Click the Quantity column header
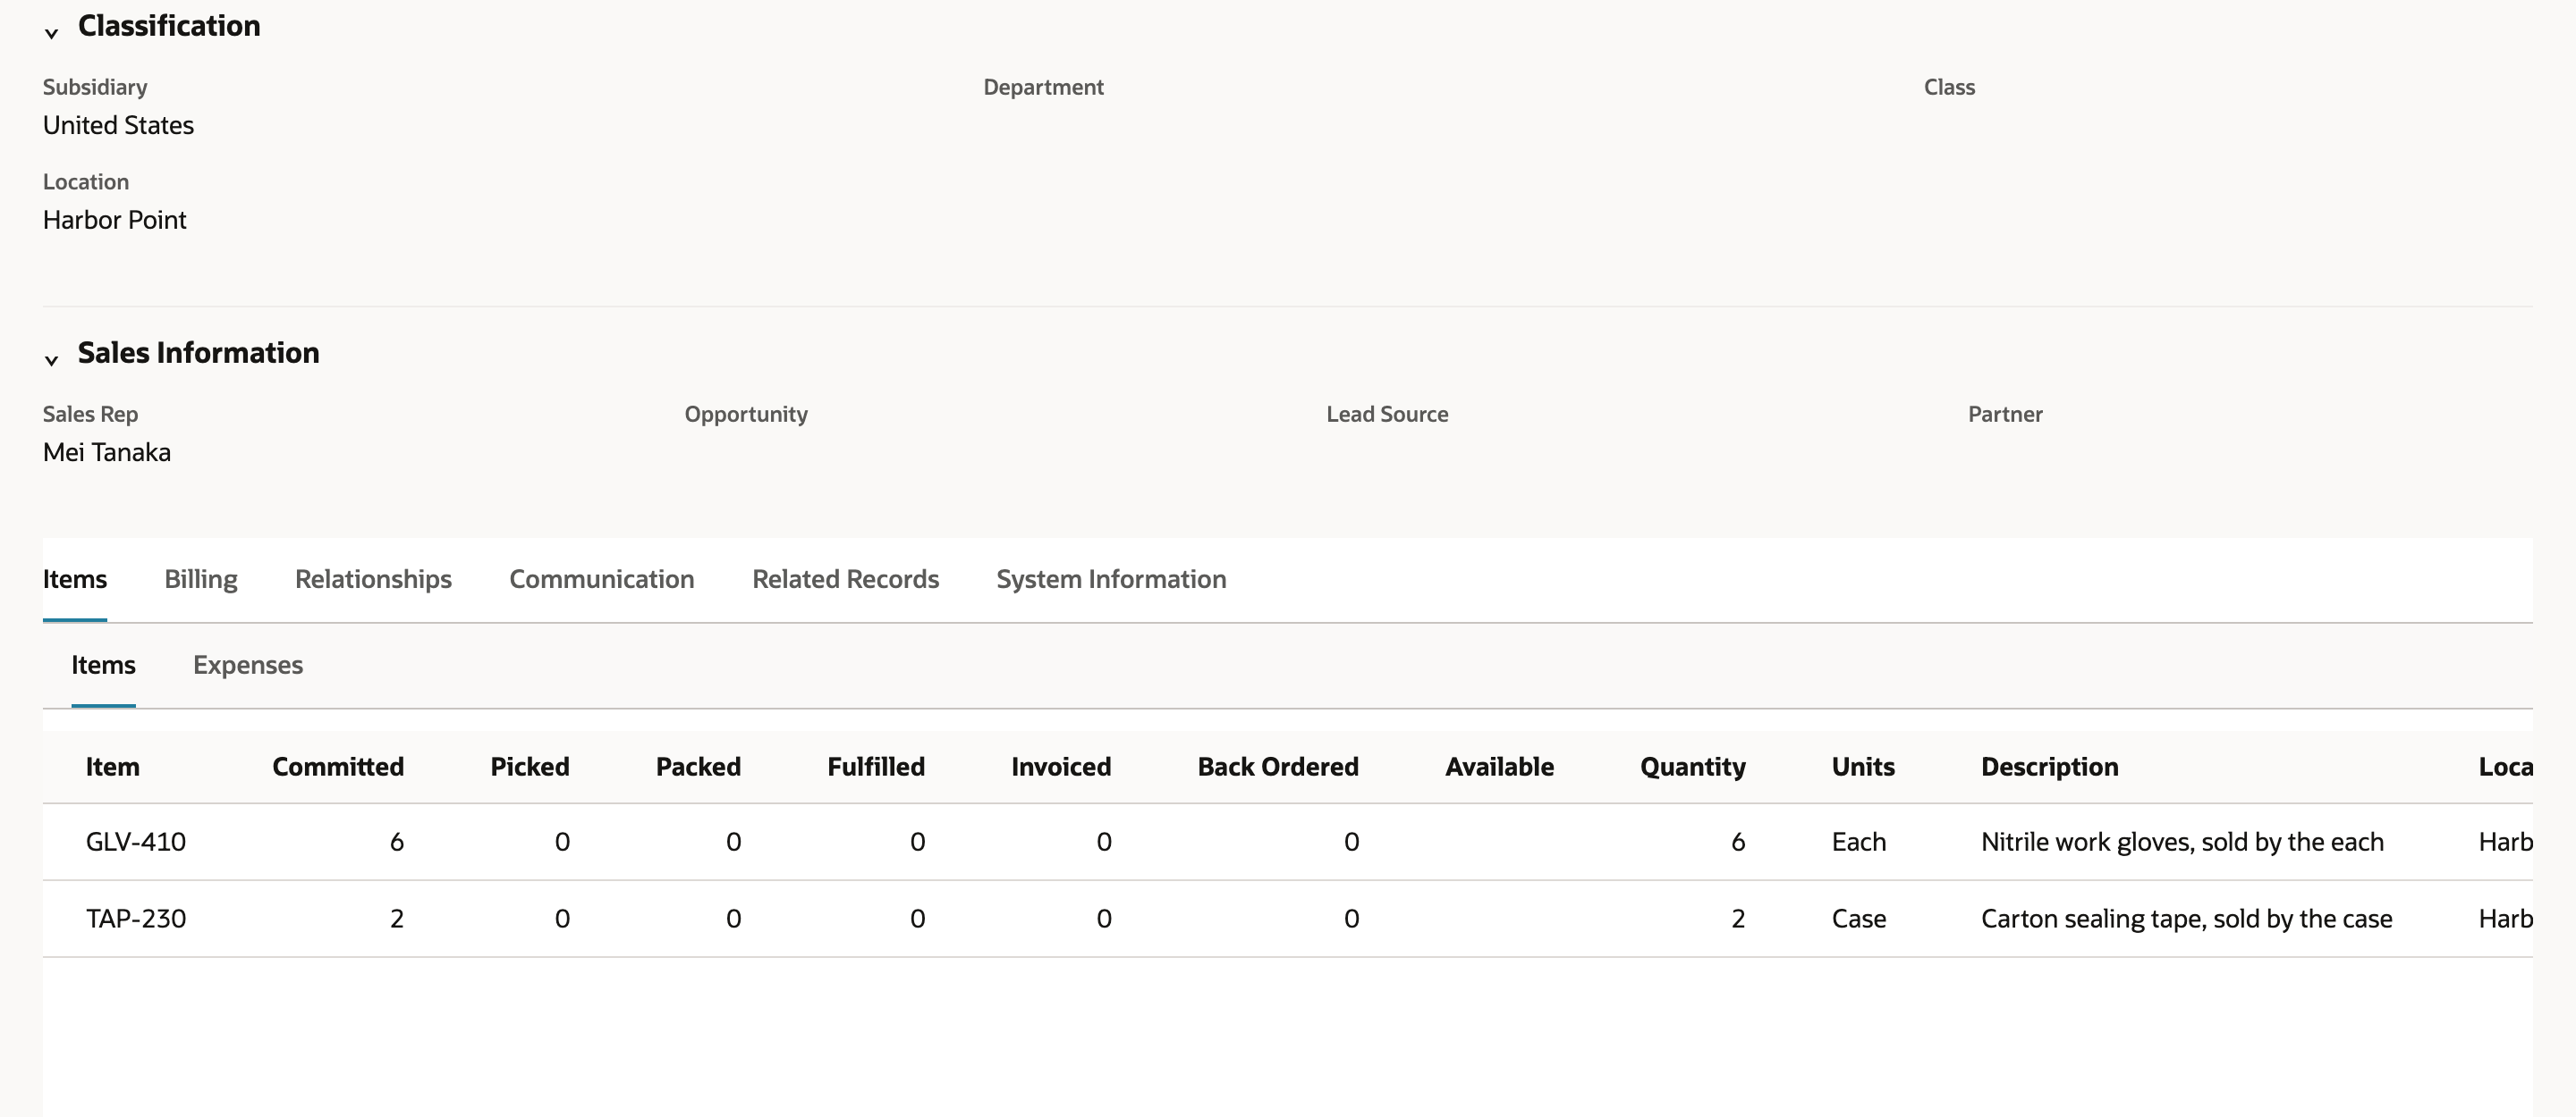The image size is (2576, 1117). (x=1693, y=767)
